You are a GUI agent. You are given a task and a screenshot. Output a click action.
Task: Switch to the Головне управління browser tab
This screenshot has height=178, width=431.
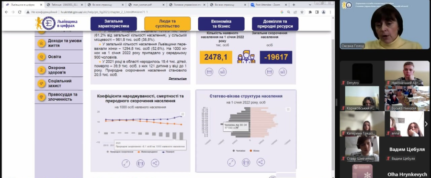click(x=187, y=5)
